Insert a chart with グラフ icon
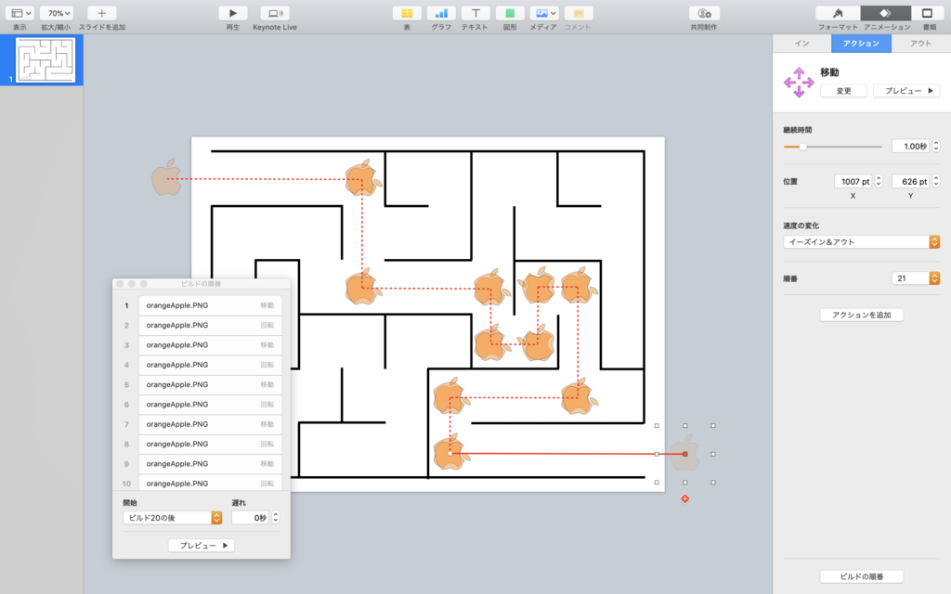This screenshot has width=951, height=594. (x=441, y=13)
